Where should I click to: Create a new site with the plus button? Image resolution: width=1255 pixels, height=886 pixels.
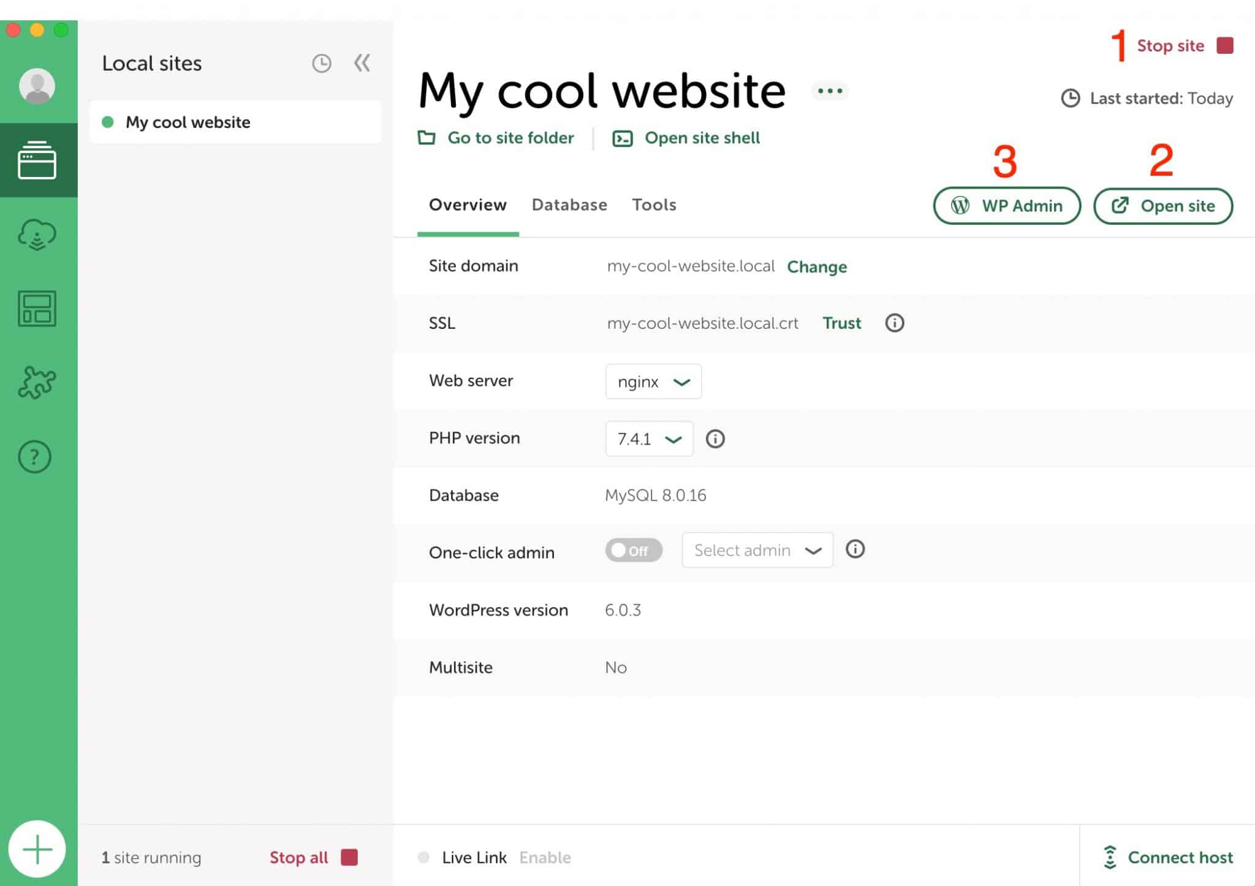(37, 848)
